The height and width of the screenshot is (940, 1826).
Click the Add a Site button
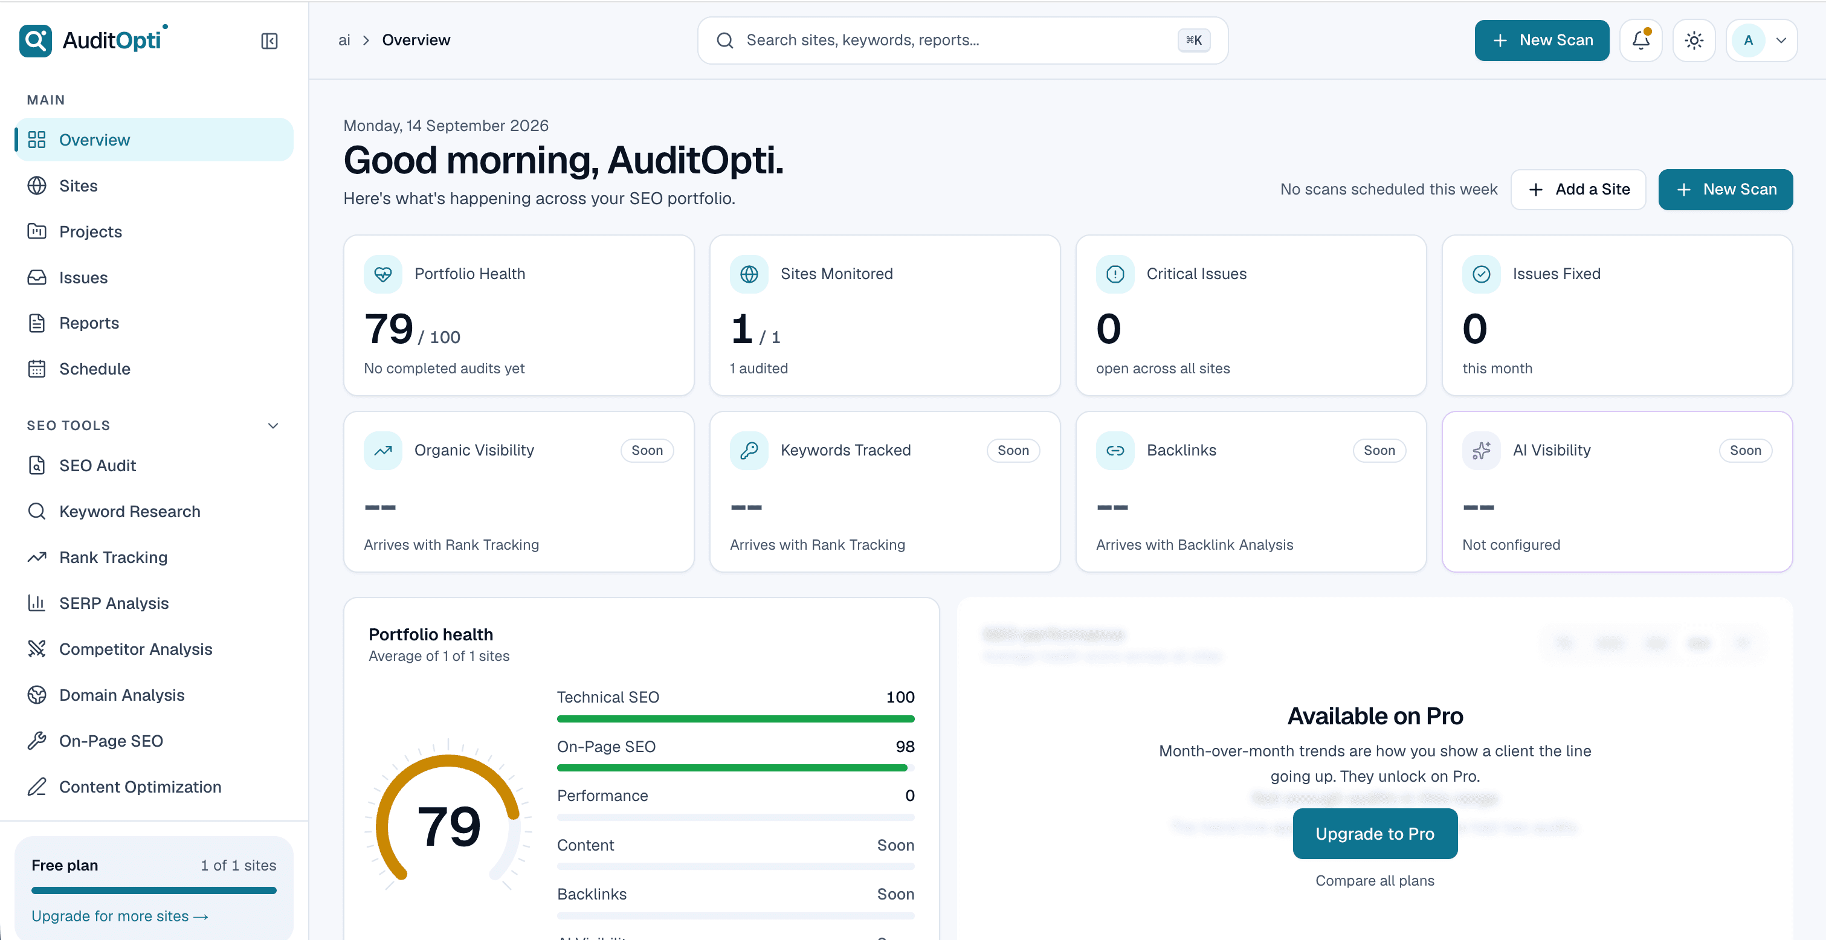click(1579, 189)
